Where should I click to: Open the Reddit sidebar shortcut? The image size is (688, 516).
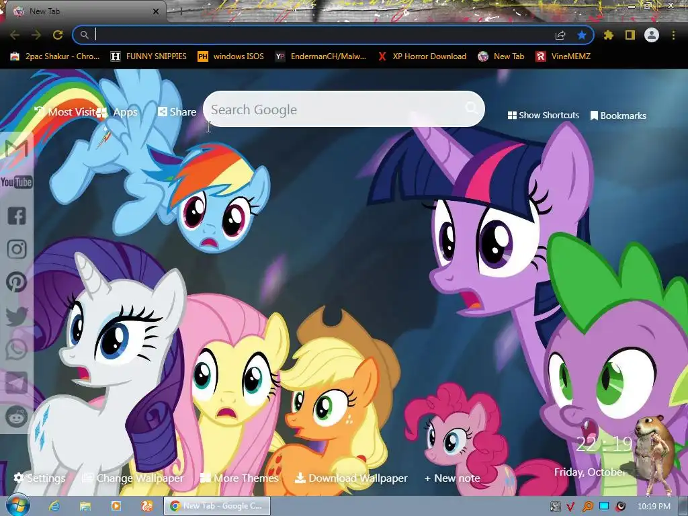tap(17, 417)
